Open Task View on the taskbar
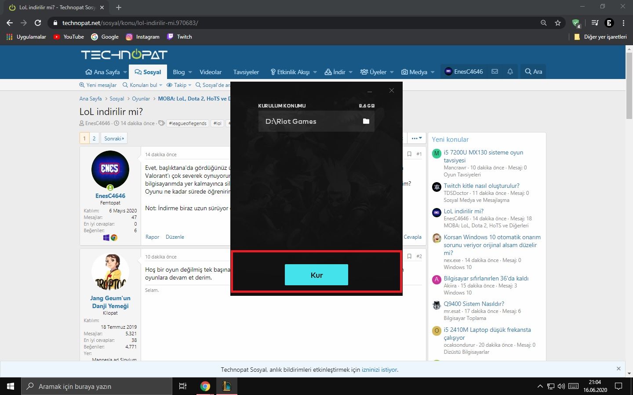Screen dimensions: 633x395 [x=183, y=386]
